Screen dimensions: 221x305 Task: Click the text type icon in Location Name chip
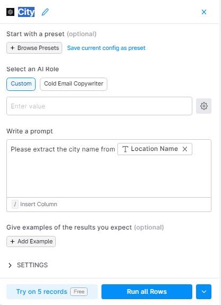pyautogui.click(x=125, y=149)
